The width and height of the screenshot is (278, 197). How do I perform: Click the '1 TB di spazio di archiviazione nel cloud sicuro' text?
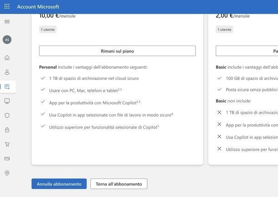pyautogui.click(x=94, y=78)
